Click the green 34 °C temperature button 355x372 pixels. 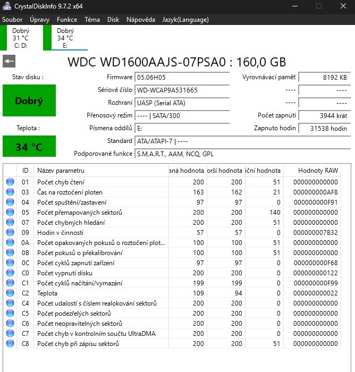tap(29, 146)
